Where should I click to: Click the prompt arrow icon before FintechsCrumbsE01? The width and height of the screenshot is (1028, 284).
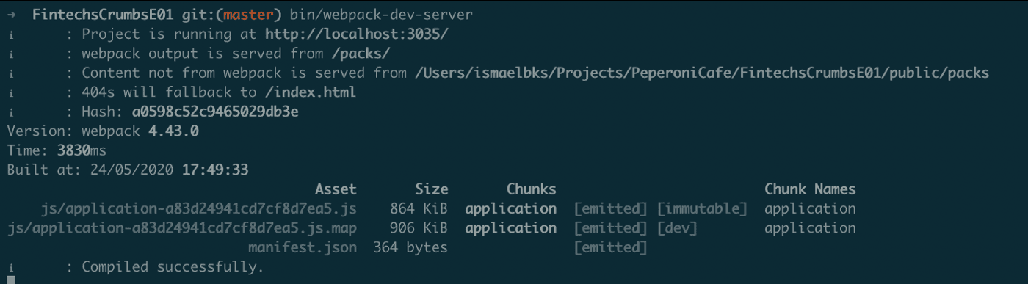(x=12, y=15)
